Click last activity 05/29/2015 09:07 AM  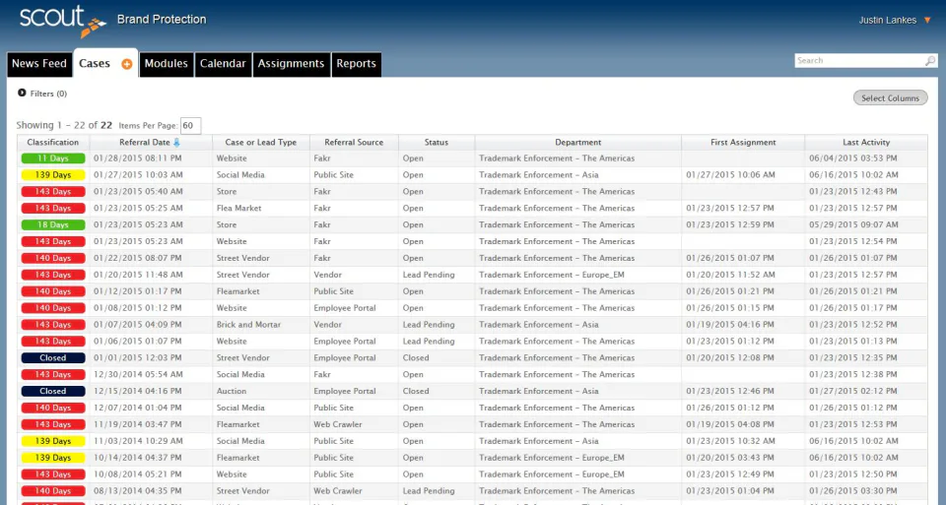tap(853, 224)
